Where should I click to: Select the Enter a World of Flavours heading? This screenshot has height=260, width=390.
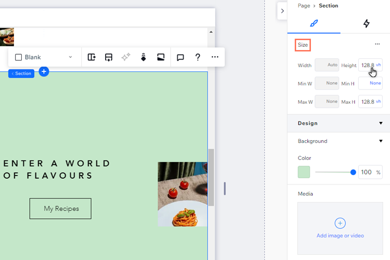click(x=57, y=169)
